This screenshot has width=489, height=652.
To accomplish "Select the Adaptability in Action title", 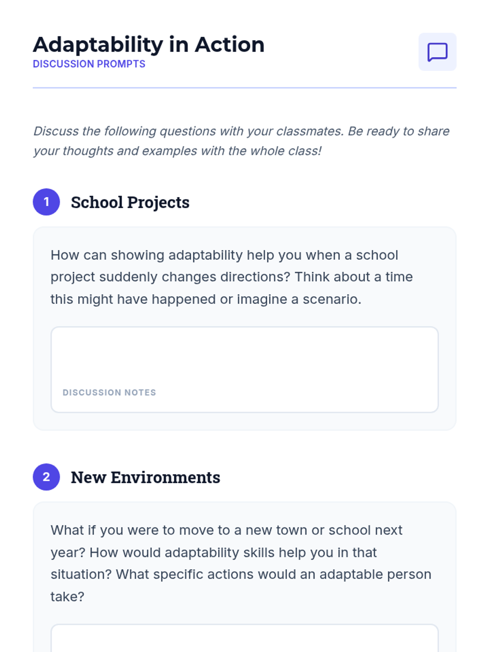I will (x=149, y=44).
